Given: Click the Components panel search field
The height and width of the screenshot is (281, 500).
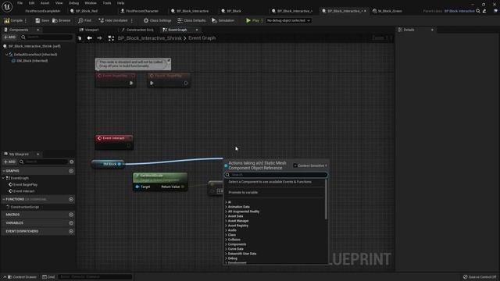Looking at the screenshot, I should pyautogui.click(x=47, y=37).
